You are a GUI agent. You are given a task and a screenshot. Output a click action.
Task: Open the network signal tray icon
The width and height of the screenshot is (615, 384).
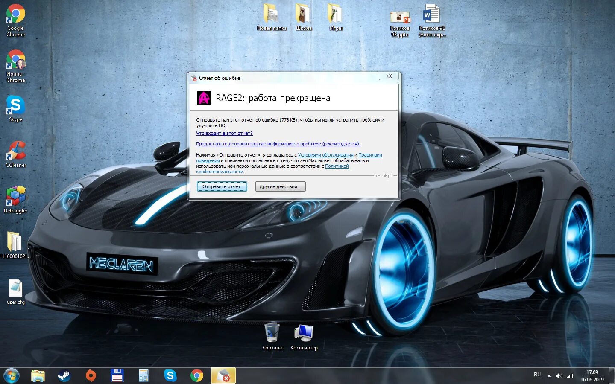(x=570, y=376)
